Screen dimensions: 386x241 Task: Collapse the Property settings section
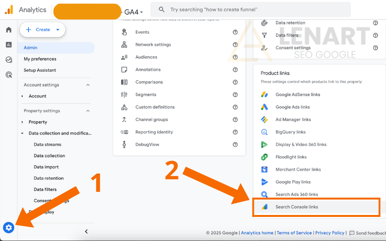pos(88,111)
